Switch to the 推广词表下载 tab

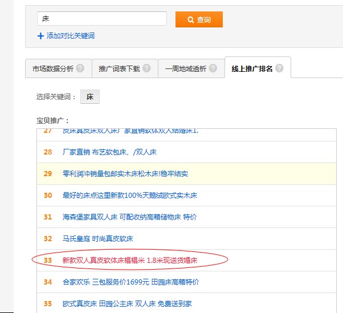[119, 68]
